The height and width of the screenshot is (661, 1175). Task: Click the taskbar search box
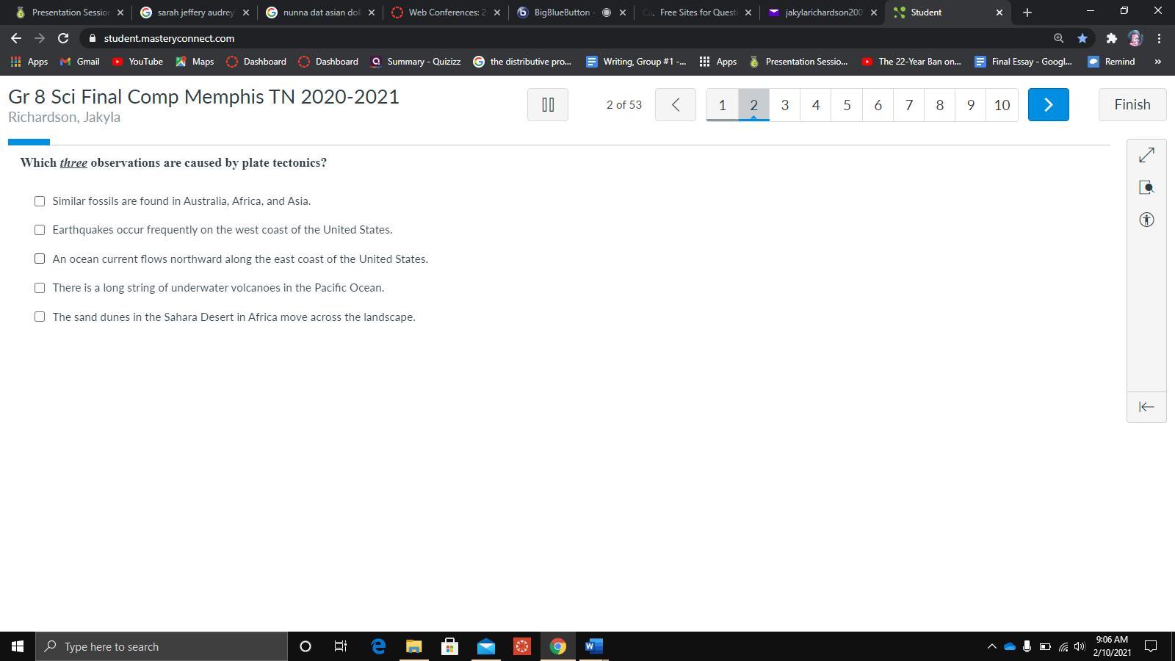click(162, 646)
